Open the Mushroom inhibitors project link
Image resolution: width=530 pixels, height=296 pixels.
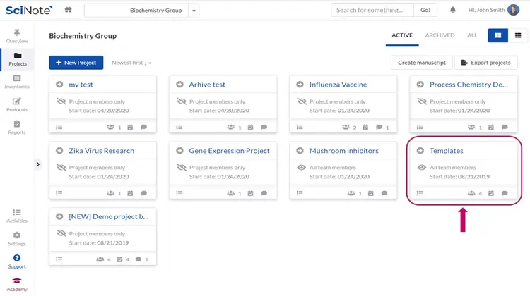point(343,151)
